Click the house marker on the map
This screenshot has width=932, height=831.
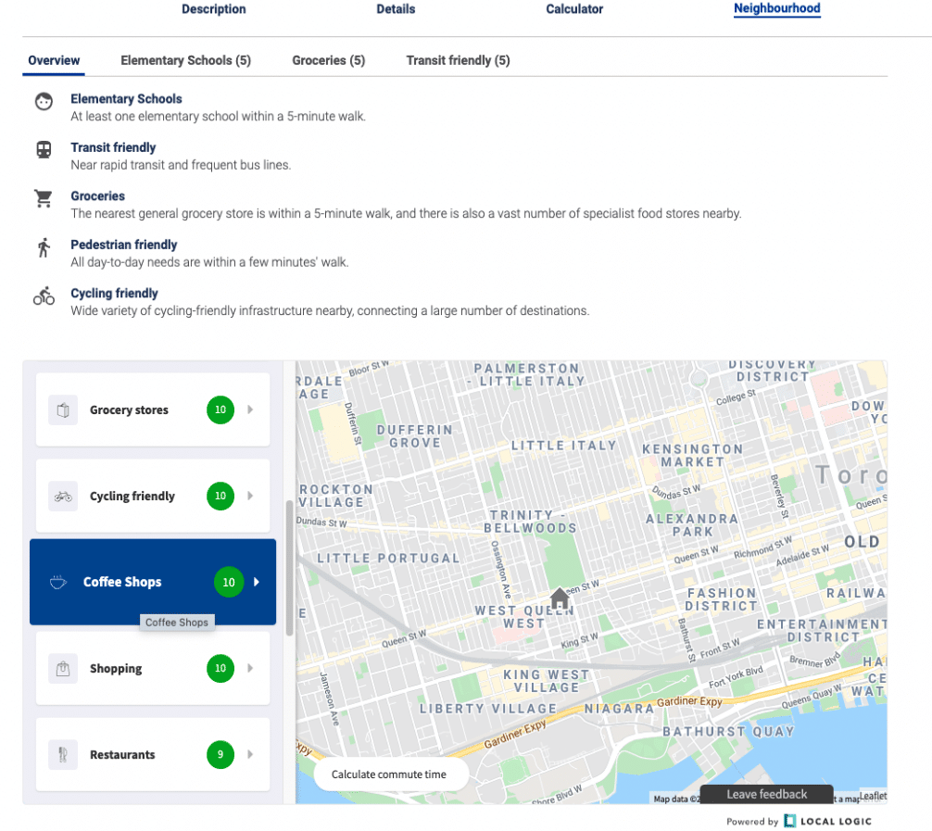coord(560,598)
